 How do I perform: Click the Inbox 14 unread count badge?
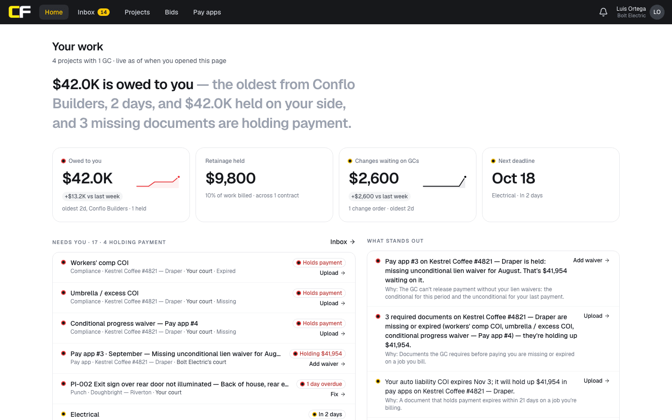(103, 12)
